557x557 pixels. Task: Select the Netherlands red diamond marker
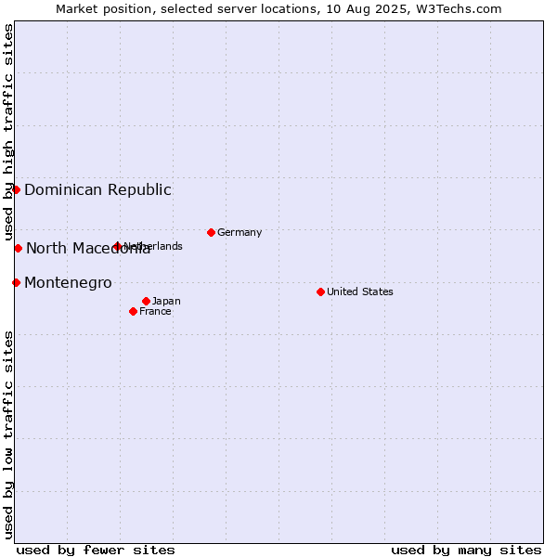117,246
